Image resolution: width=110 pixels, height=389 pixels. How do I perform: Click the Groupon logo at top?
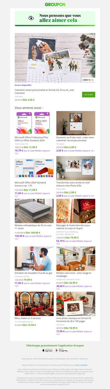(x=55, y=4)
